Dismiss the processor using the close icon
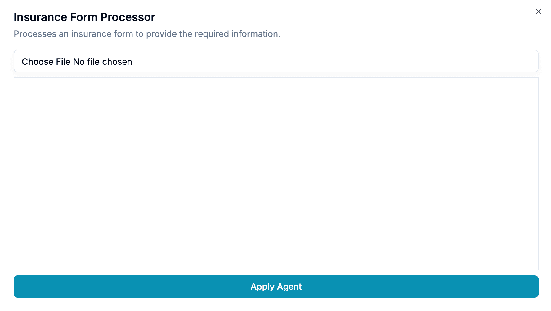This screenshot has width=551, height=311. [x=538, y=11]
